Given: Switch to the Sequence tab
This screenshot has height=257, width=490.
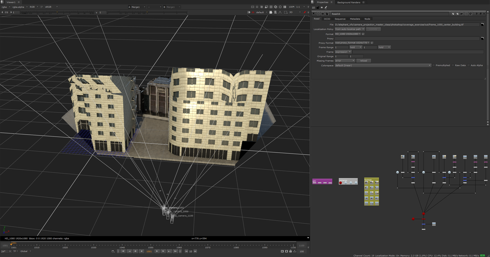Looking at the screenshot, I should pos(340,19).
